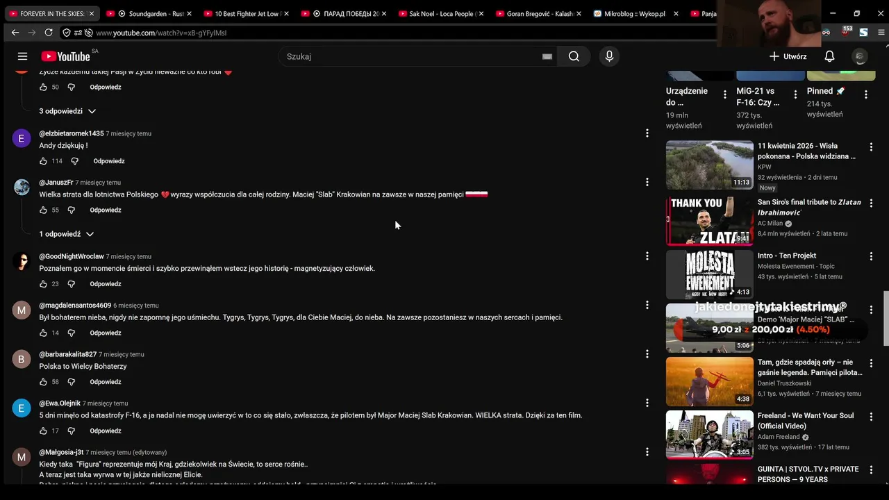Open options menu for @GoodNightWroclaw comment
889x500 pixels.
tap(647, 256)
